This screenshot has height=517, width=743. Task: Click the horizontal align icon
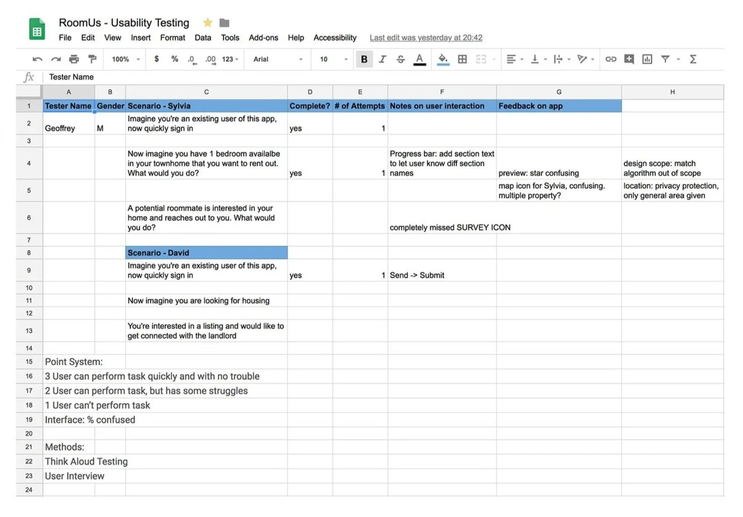[511, 59]
